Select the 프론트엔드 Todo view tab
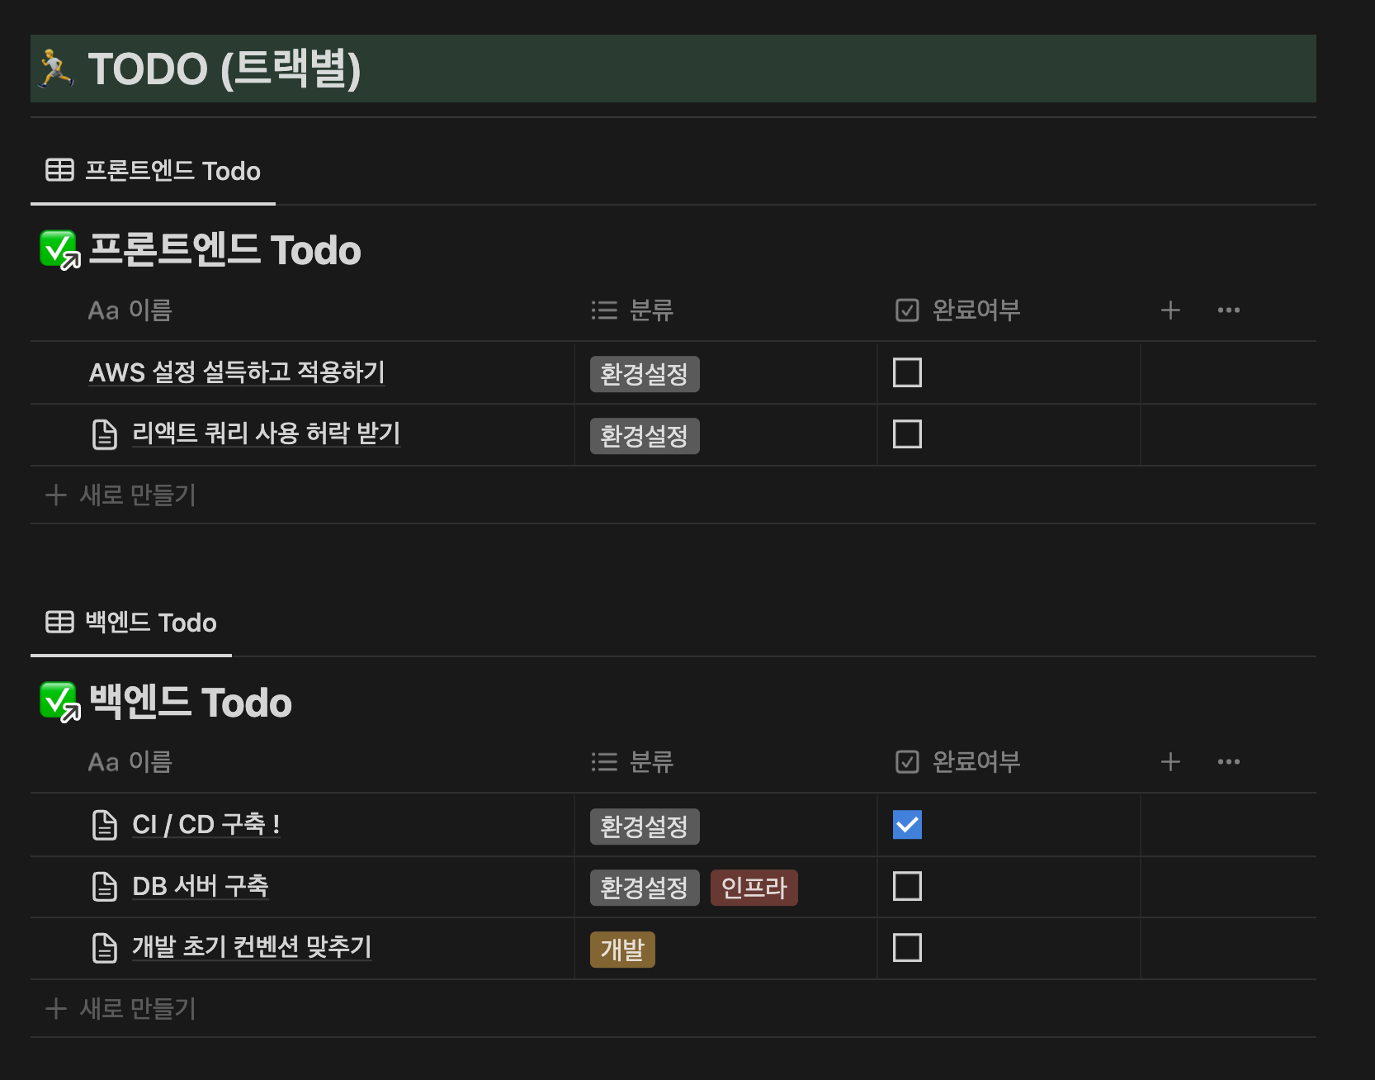The height and width of the screenshot is (1080, 1375). [x=154, y=171]
